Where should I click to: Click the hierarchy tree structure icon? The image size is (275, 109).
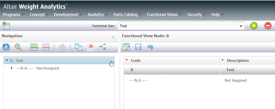point(103,47)
